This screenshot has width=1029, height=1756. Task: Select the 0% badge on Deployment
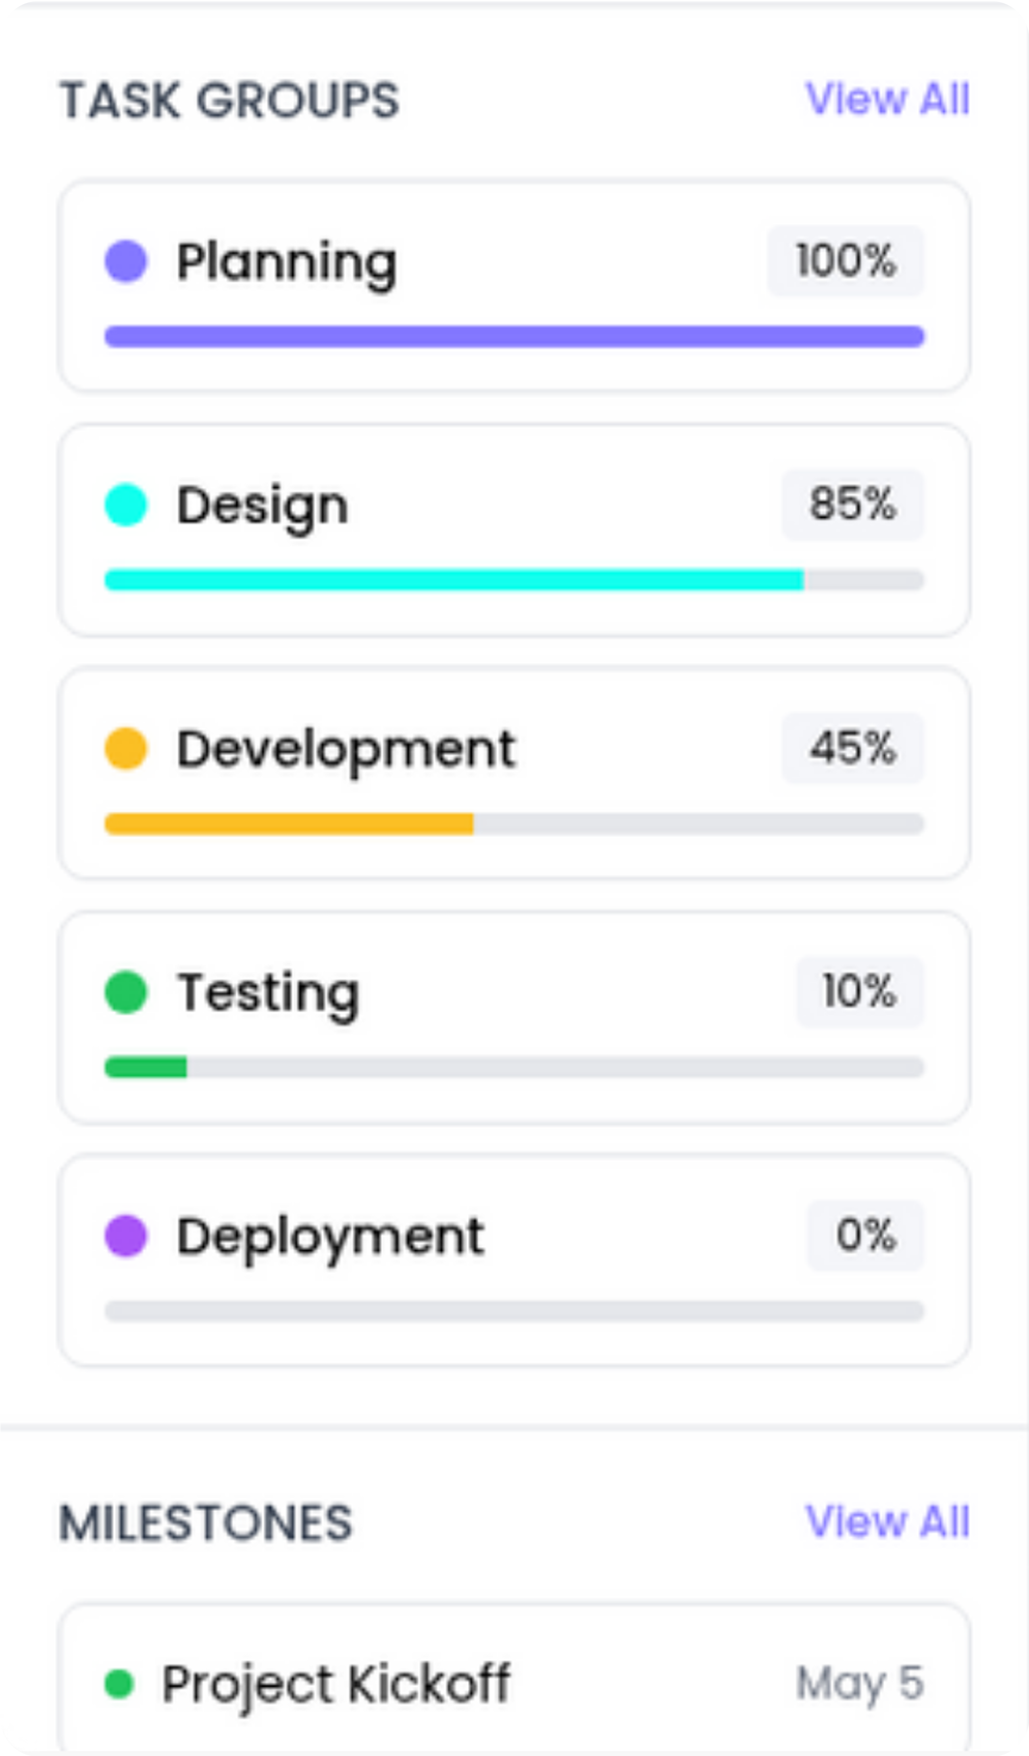pos(865,1235)
